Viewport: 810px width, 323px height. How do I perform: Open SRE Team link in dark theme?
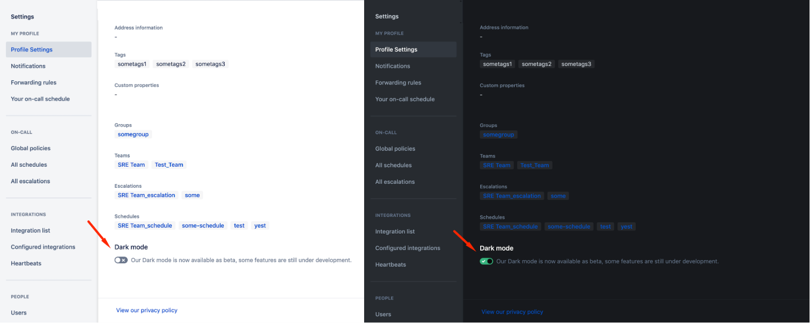click(497, 165)
